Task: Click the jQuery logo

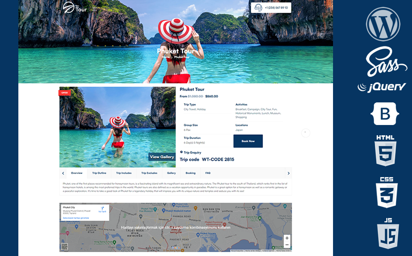Action: tap(382, 87)
